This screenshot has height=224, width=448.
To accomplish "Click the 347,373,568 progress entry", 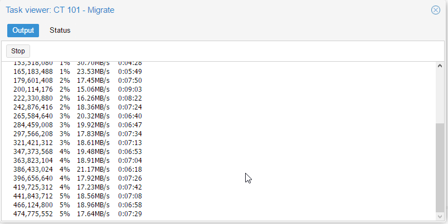I will coord(77,152).
